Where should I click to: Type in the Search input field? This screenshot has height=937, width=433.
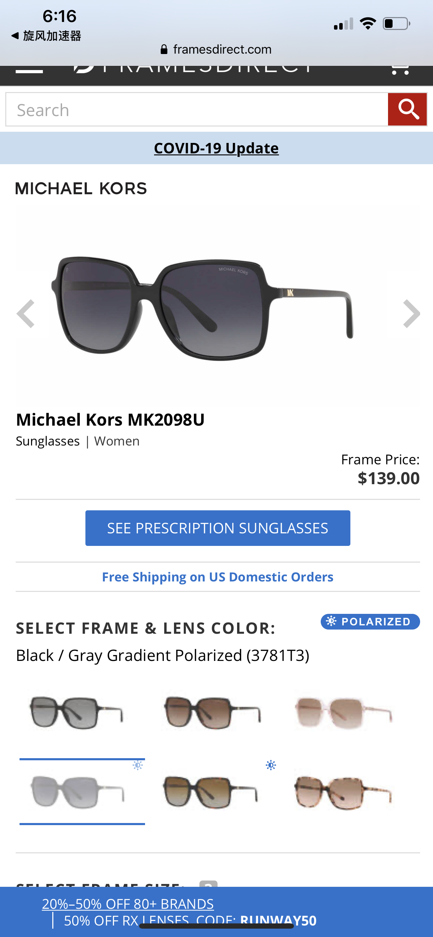[197, 109]
